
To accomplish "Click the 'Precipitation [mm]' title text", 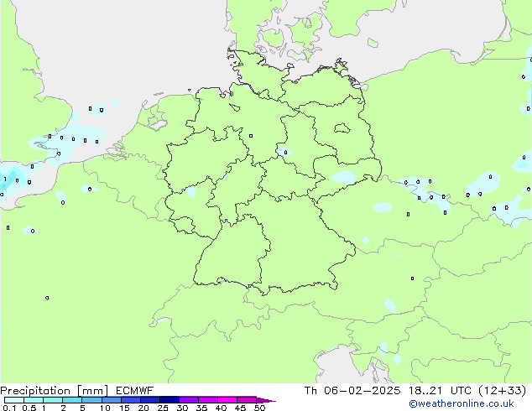I will tap(55, 391).
